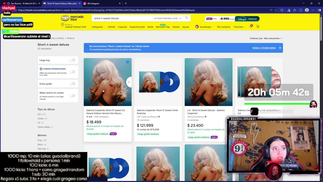Open the Guadalupe account dropdown
The width and height of the screenshot is (323, 182).
pyautogui.click(x=206, y=27)
